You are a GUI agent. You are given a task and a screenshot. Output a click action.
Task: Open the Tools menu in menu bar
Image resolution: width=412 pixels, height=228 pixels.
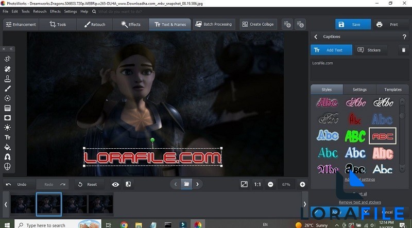pos(25,11)
